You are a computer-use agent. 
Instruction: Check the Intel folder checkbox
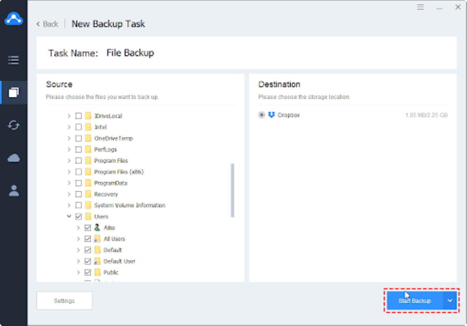pyautogui.click(x=78, y=127)
